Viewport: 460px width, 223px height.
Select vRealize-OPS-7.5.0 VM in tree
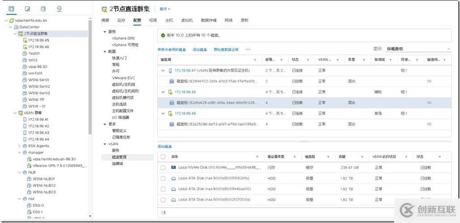(x=60, y=166)
